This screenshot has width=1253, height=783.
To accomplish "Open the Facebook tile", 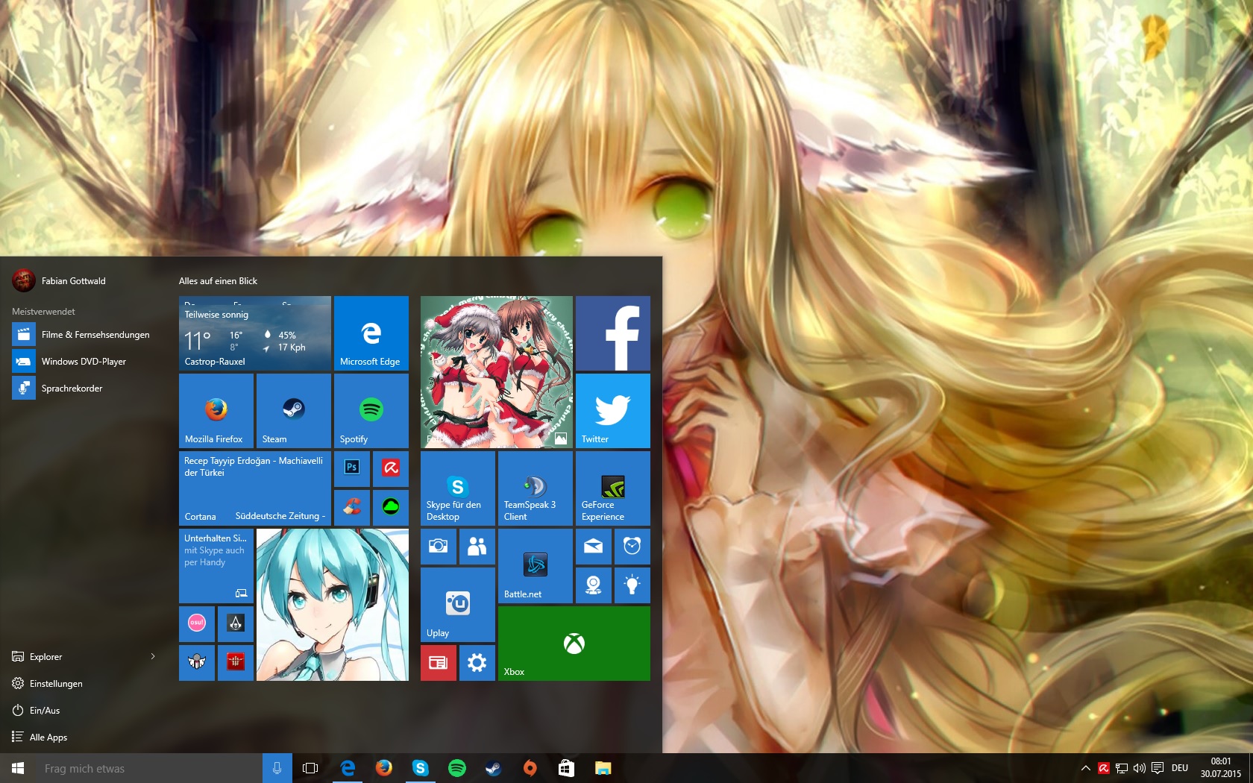I will (612, 333).
